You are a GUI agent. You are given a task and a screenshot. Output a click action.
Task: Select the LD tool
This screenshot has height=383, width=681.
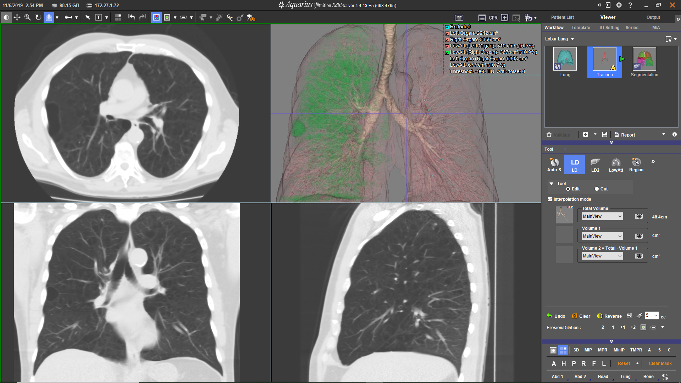point(575,165)
